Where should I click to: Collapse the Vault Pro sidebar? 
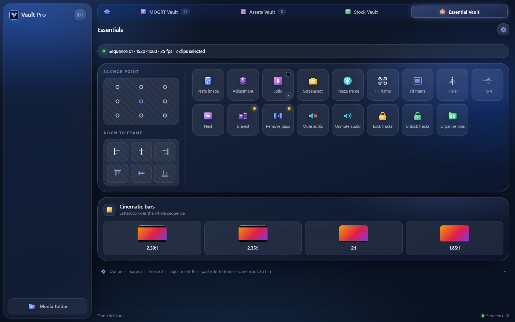(80, 15)
